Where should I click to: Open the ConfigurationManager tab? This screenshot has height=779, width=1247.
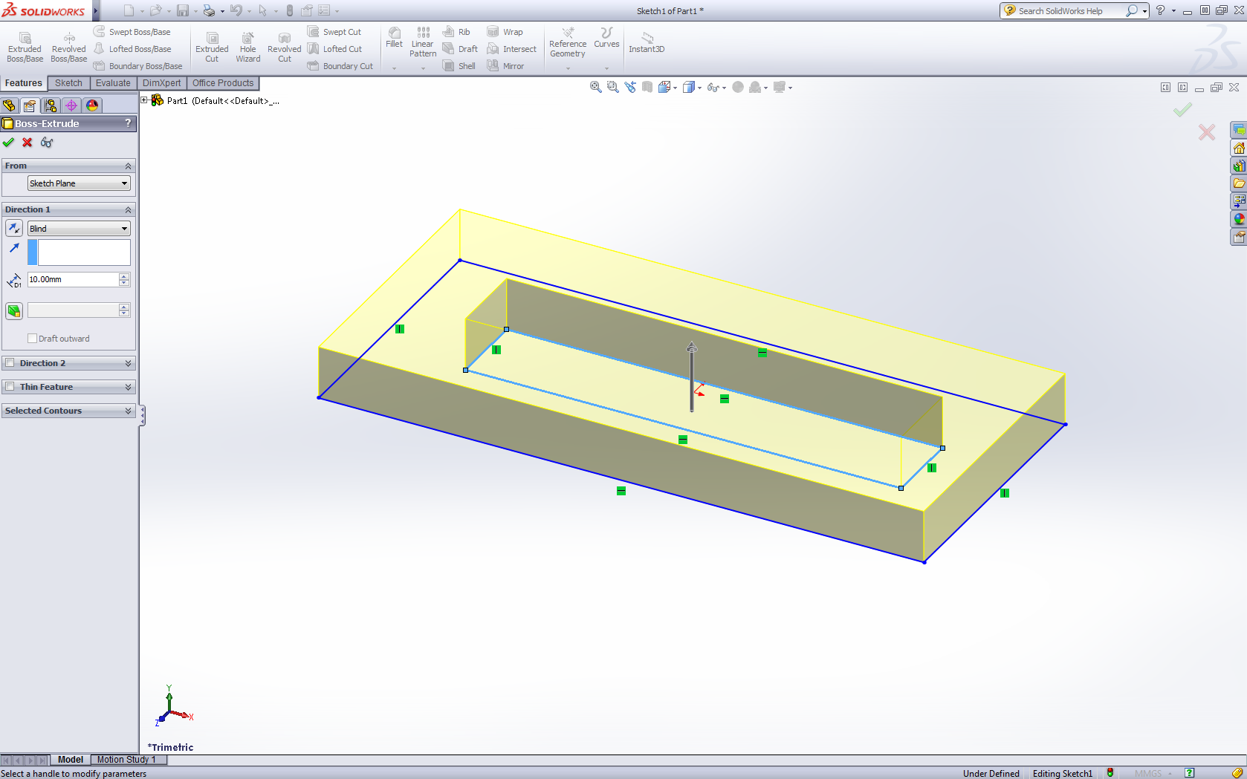pos(51,105)
